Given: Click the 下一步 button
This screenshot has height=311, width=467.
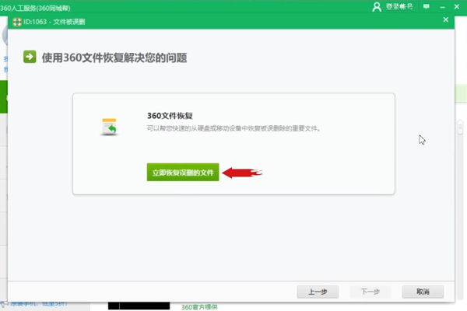Looking at the screenshot, I should (370, 292).
